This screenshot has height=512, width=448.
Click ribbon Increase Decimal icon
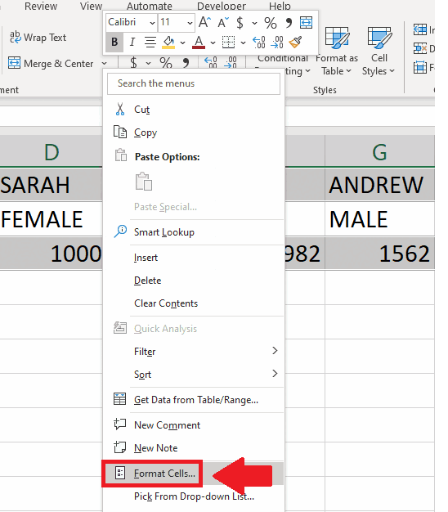click(x=210, y=62)
